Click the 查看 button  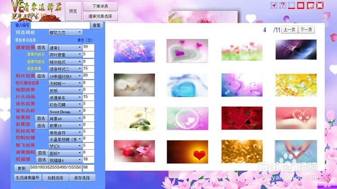tap(97, 26)
